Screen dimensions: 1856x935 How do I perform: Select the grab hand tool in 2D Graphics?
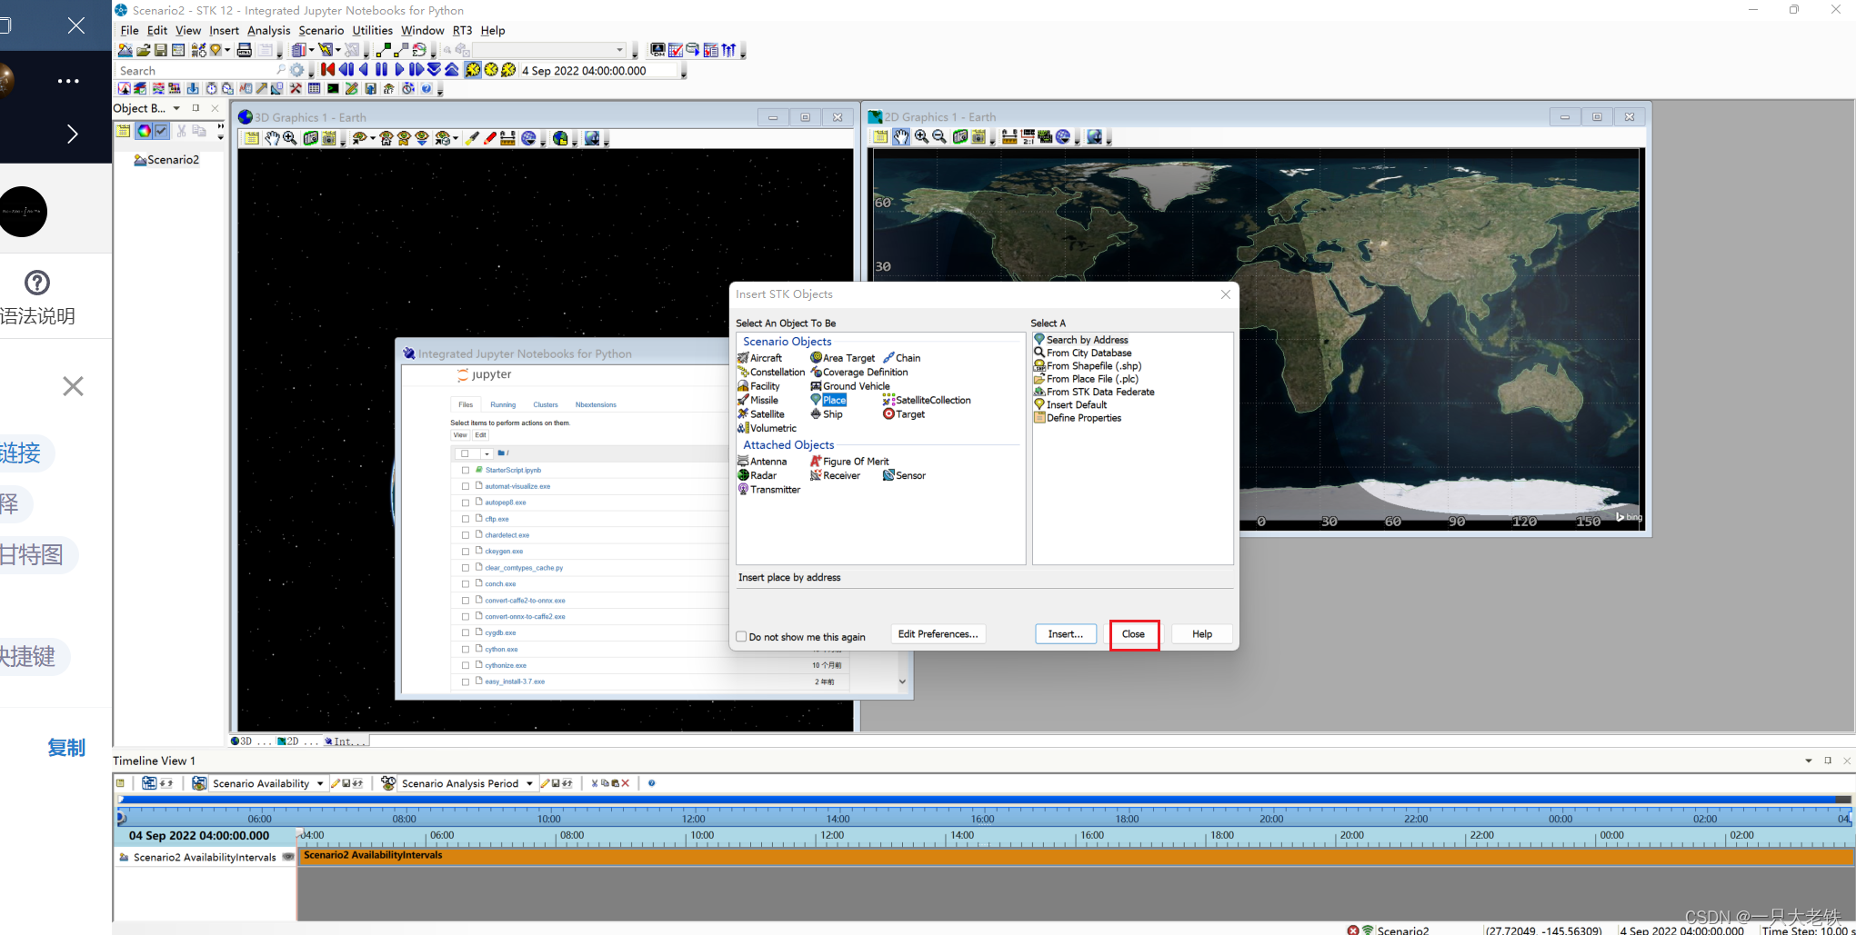click(x=900, y=136)
